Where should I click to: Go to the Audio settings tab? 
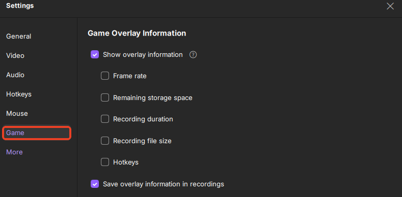[15, 75]
